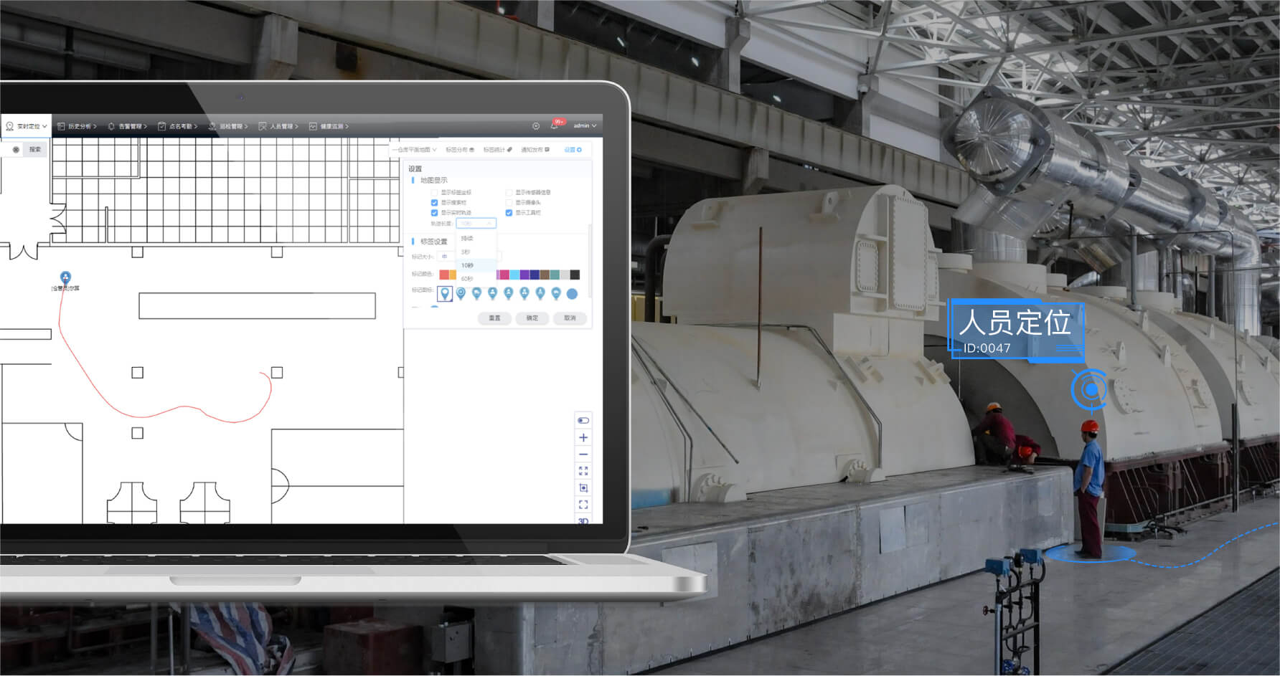Viewport: 1280px width, 676px height.
Task: Select 60秒 from the trajectory length list
Action: 467,278
